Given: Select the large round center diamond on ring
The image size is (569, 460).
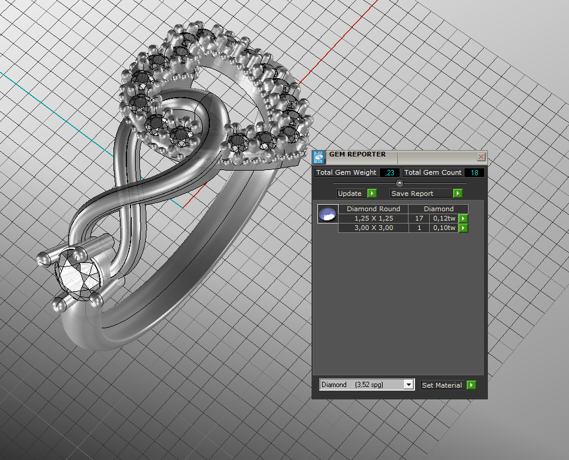Looking at the screenshot, I should 78,275.
